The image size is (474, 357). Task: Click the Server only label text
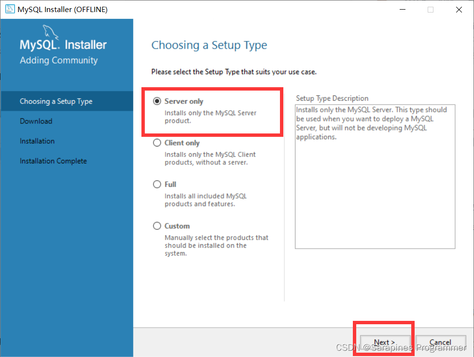tap(183, 101)
